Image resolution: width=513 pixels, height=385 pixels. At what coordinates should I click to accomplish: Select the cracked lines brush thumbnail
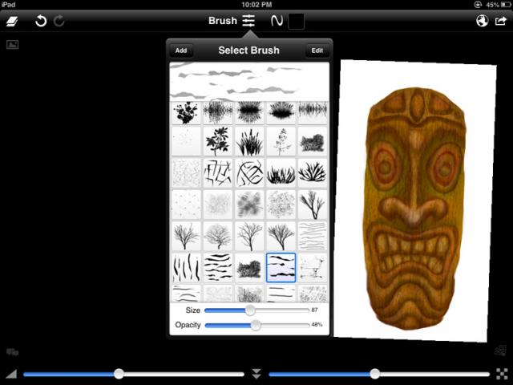pyautogui.click(x=217, y=172)
